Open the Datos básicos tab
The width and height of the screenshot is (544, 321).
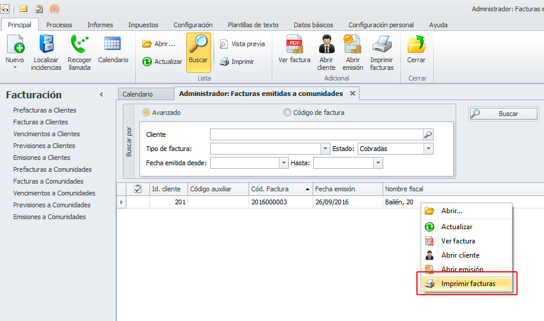point(313,25)
